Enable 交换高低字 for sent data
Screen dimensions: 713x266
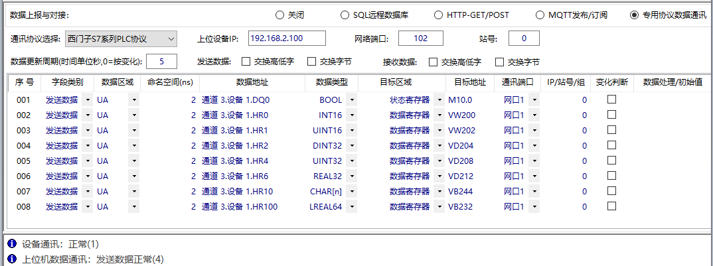pyautogui.click(x=246, y=62)
